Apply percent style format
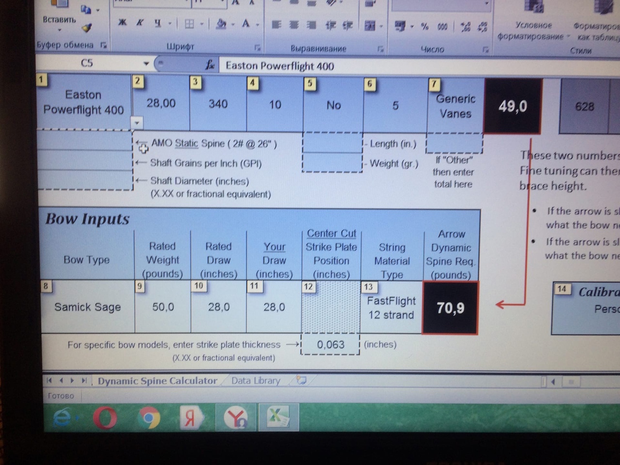The width and height of the screenshot is (620, 465). [x=425, y=27]
